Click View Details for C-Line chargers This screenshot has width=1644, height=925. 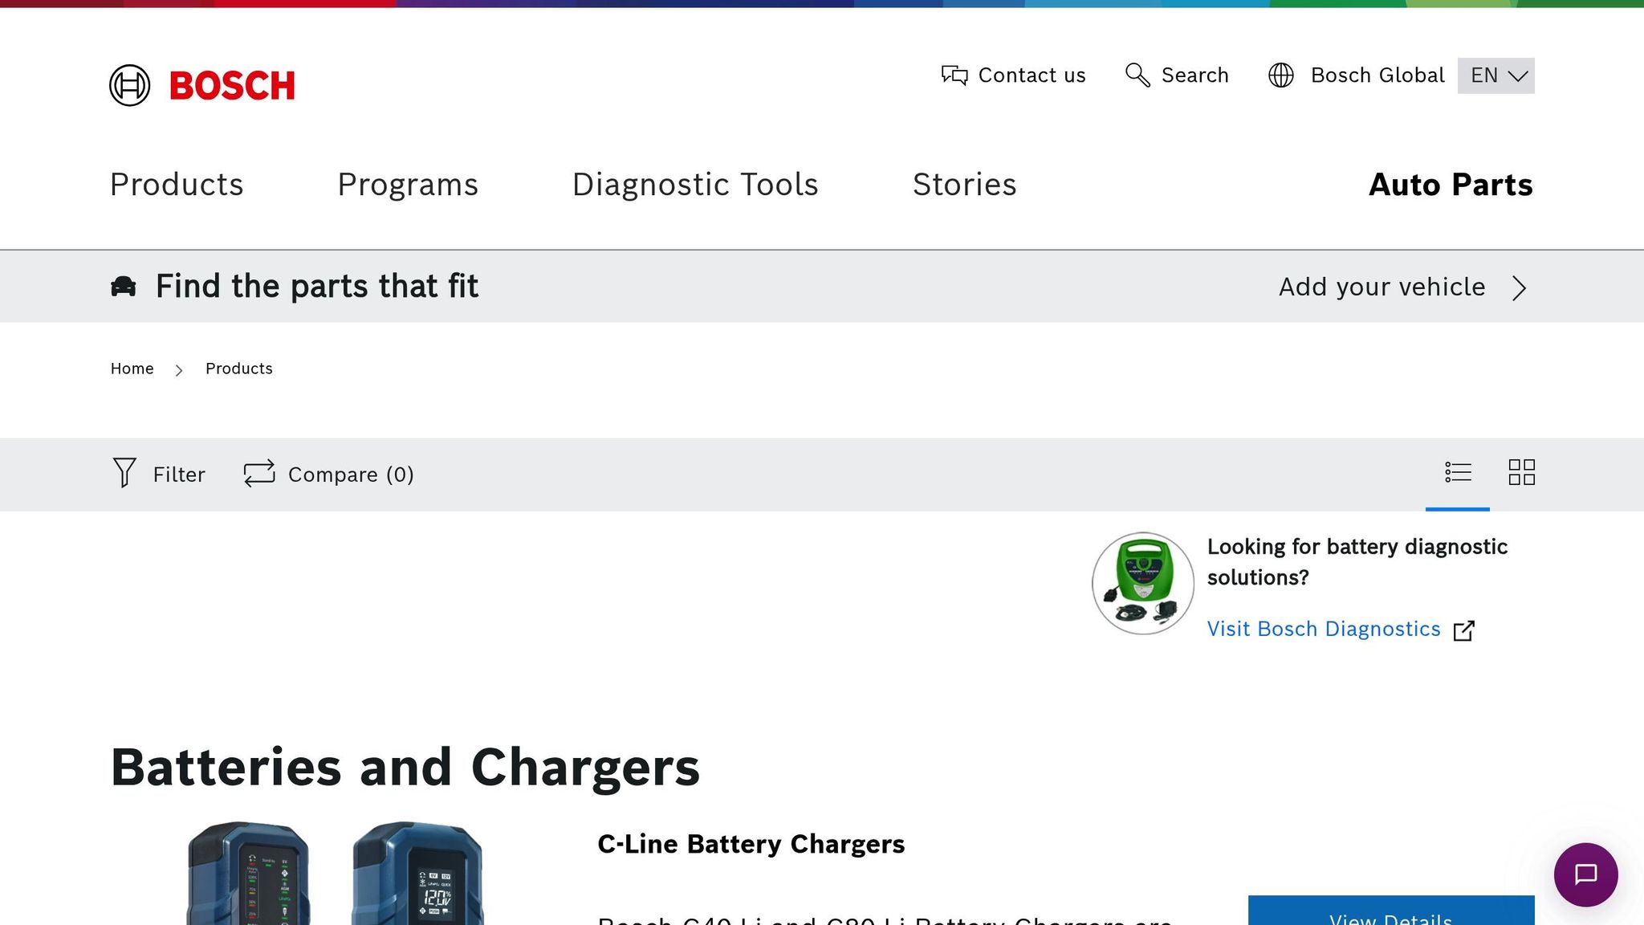(x=1391, y=911)
